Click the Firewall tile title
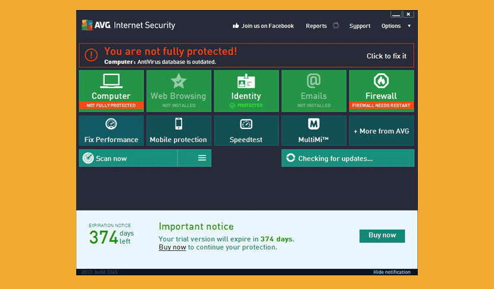Viewport: 494px width, 289px height. click(x=381, y=96)
